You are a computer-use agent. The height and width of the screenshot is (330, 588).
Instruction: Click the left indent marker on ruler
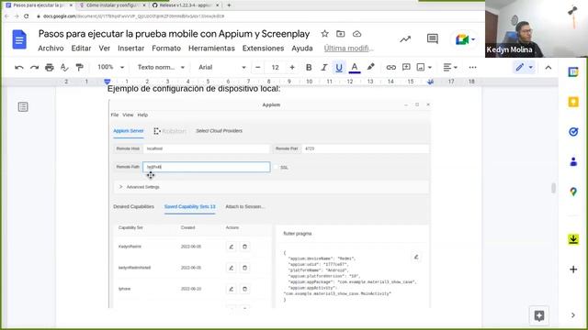coord(107,82)
